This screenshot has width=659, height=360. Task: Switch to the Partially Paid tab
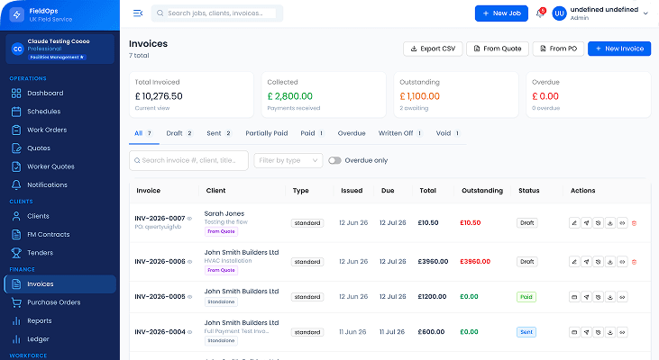(267, 133)
